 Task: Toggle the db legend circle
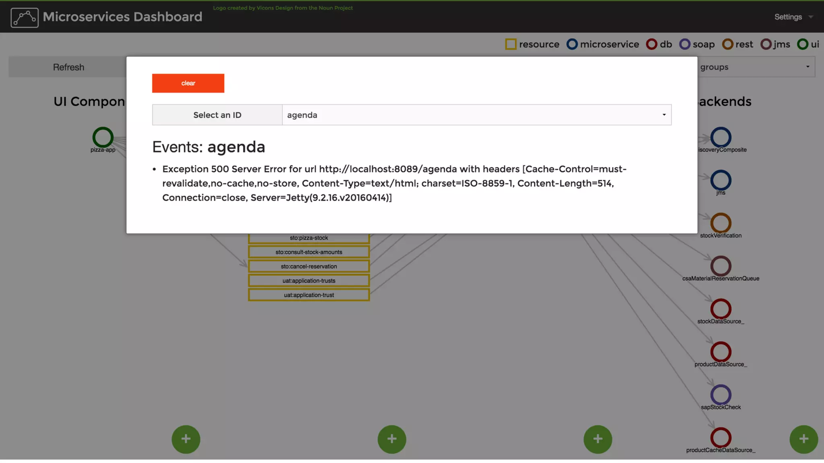click(x=651, y=44)
